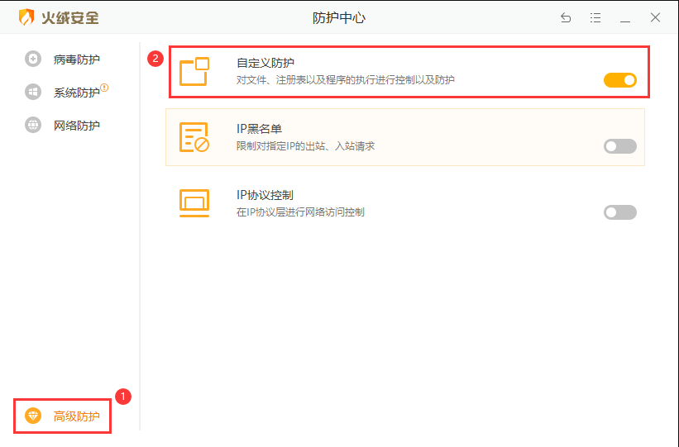Click the Huorong Security flame shield logo
Screen dimensions: 679x447
pyautogui.click(x=26, y=17)
